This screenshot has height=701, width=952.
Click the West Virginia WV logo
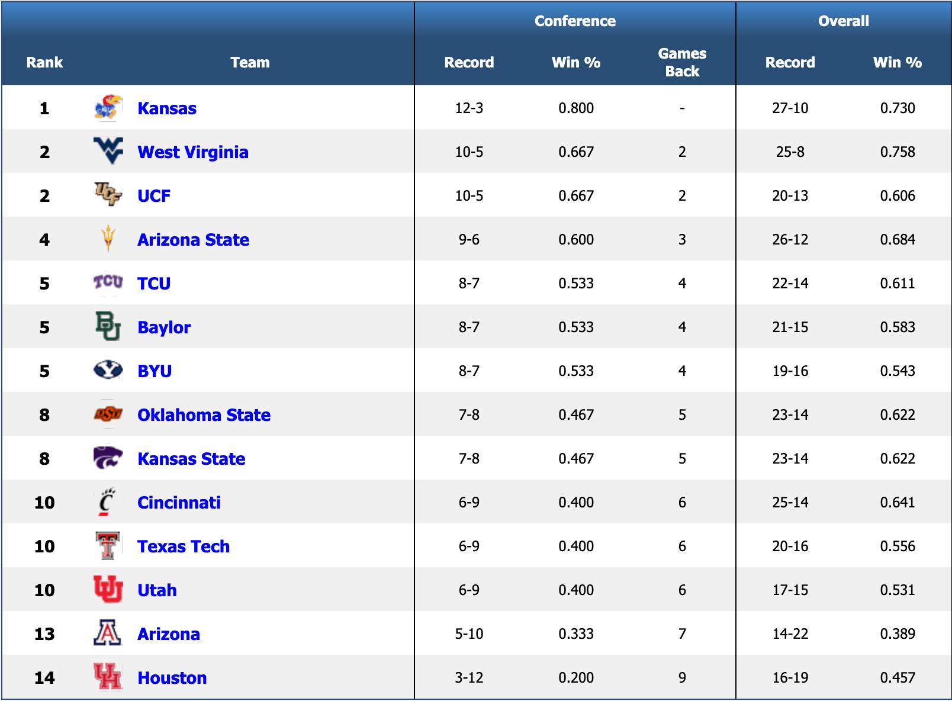[x=108, y=151]
